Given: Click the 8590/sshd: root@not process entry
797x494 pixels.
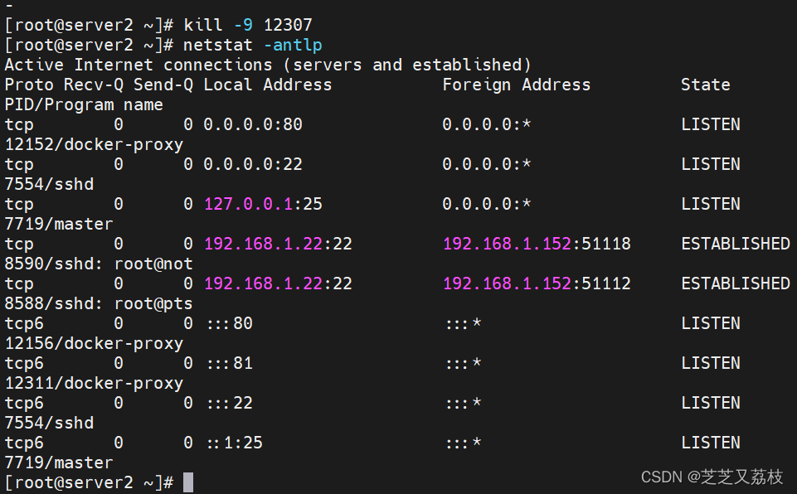Looking at the screenshot, I should coord(99,264).
